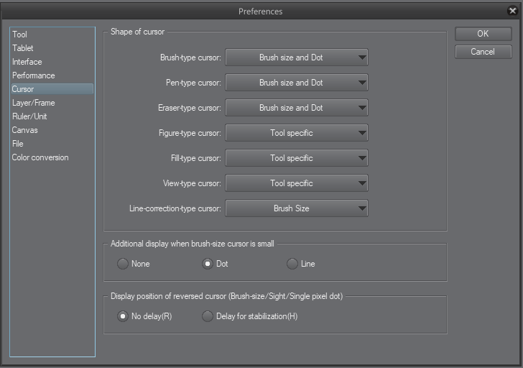The height and width of the screenshot is (368, 523).
Task: Expand the Fill-type cursor dropdown
Action: click(297, 158)
